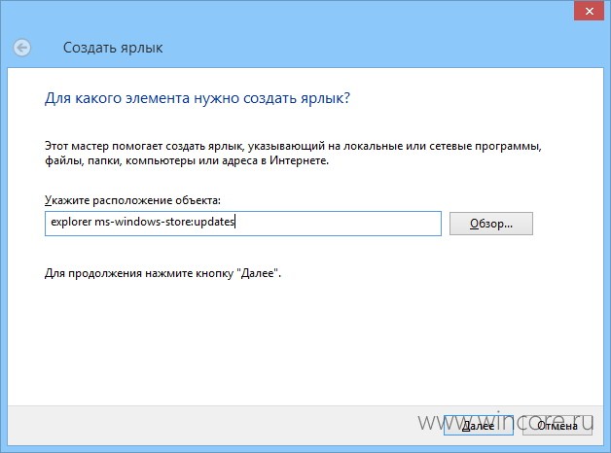Click the text 'Для продолжения нажмите кнопку "Далее".'
This screenshot has width=611, height=453.
[x=162, y=273]
